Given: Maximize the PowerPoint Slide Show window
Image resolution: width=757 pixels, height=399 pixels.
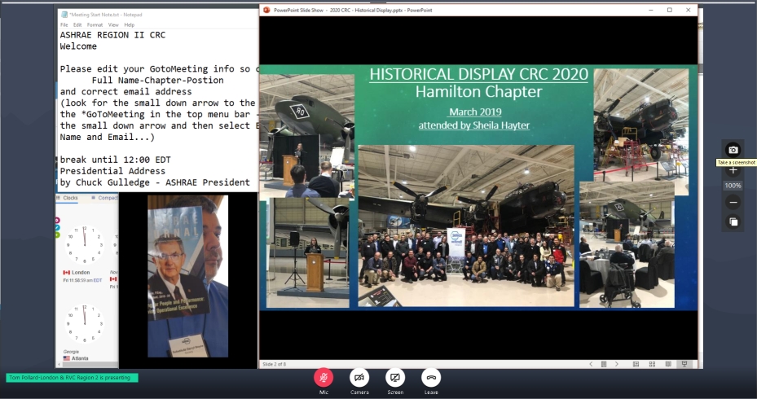Looking at the screenshot, I should 670,10.
